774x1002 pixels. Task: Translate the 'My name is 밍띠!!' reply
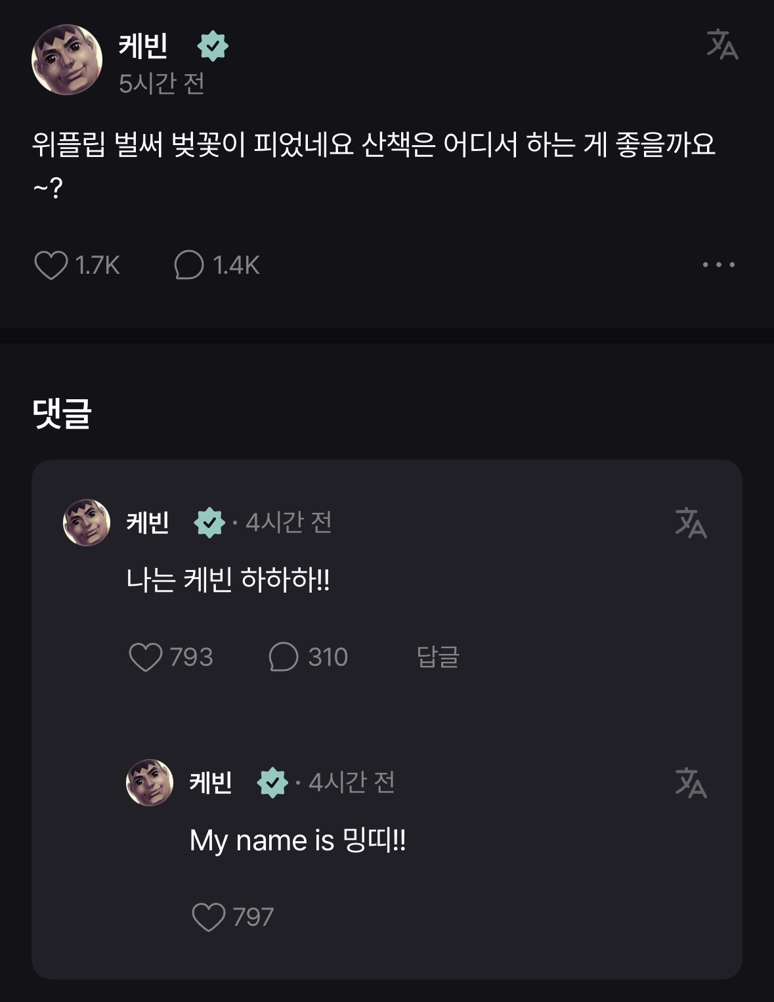pos(691,783)
